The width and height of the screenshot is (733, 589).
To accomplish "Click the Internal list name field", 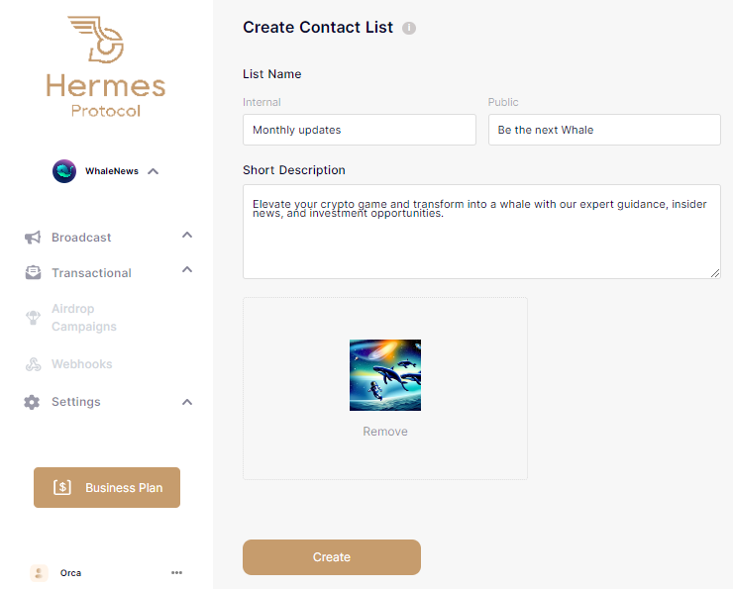I will coord(359,130).
